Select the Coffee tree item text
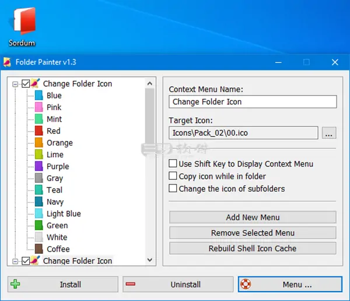The width and height of the screenshot is (350, 301). (58, 249)
